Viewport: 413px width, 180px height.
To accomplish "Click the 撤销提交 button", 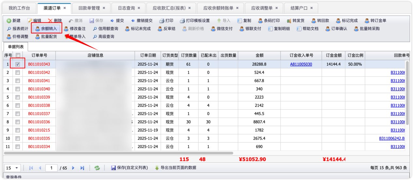I will pos(142,21).
